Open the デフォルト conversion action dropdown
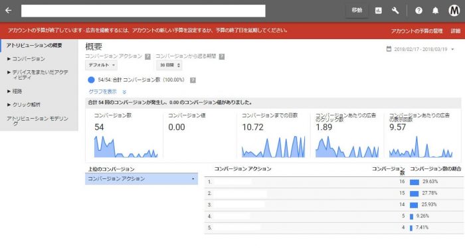 (x=102, y=65)
